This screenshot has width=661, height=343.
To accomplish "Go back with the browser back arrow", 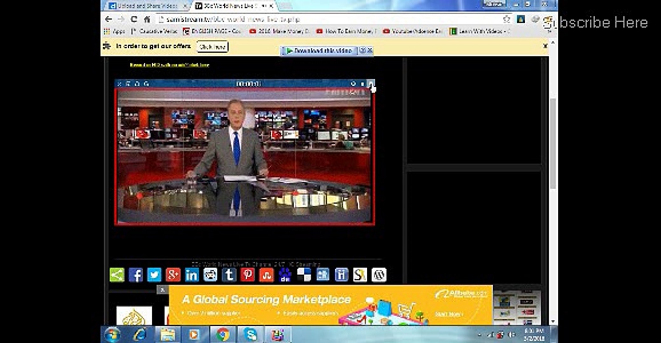I will (x=108, y=19).
